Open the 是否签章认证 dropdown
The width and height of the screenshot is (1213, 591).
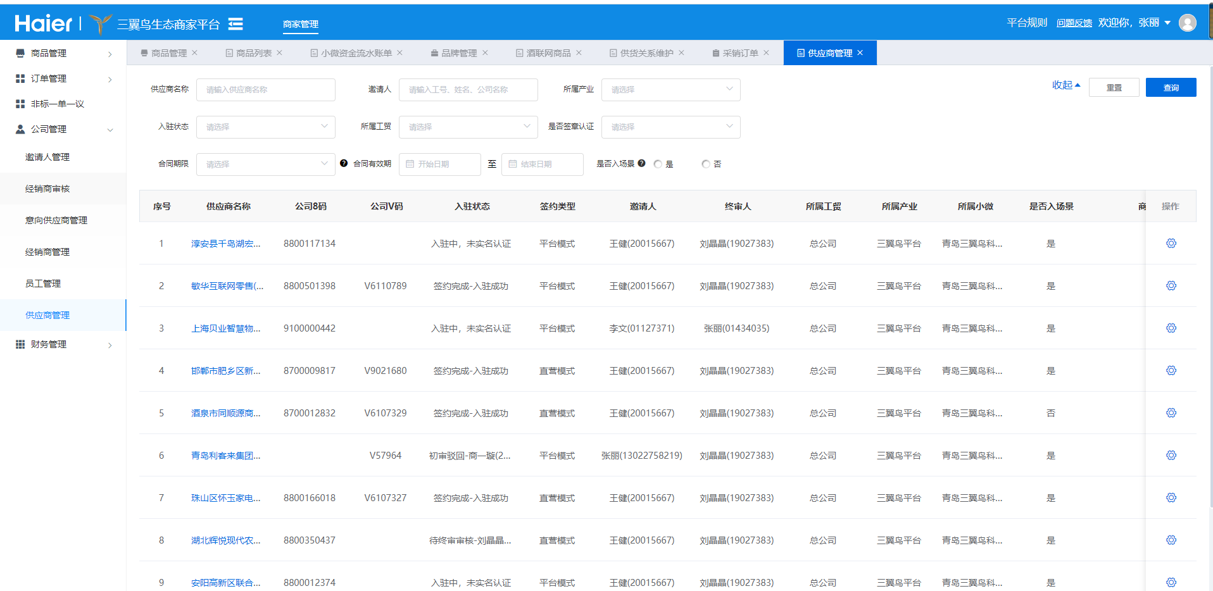(x=670, y=127)
